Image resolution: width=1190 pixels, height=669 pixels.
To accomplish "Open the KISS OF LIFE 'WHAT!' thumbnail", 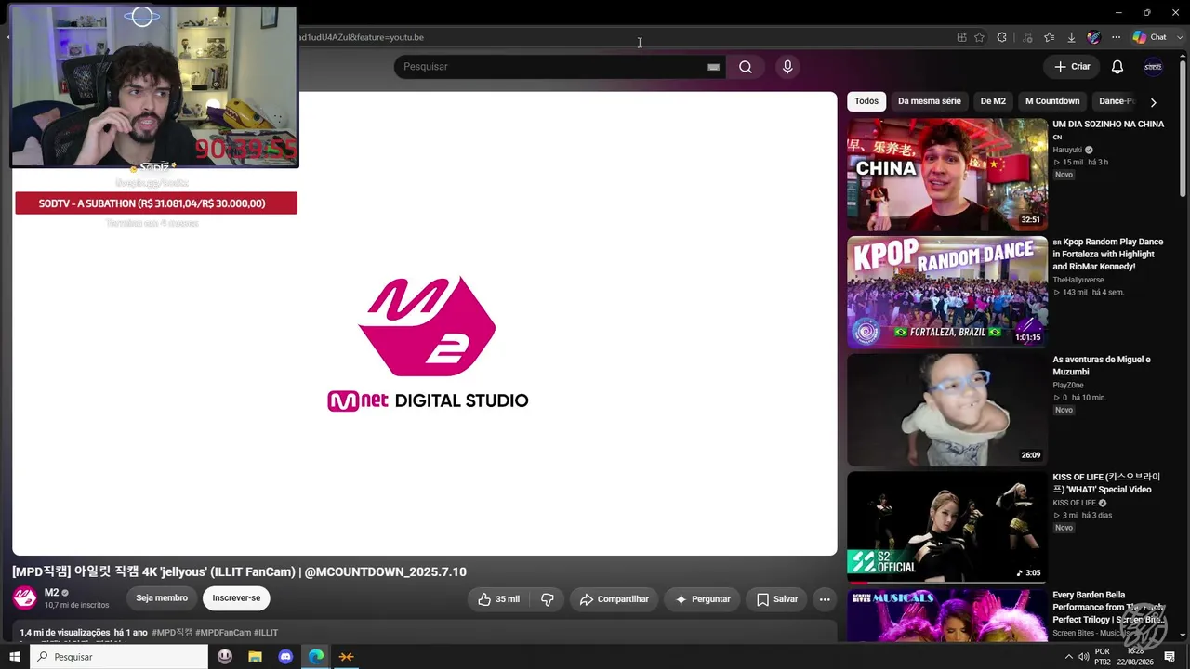I will coord(947,527).
